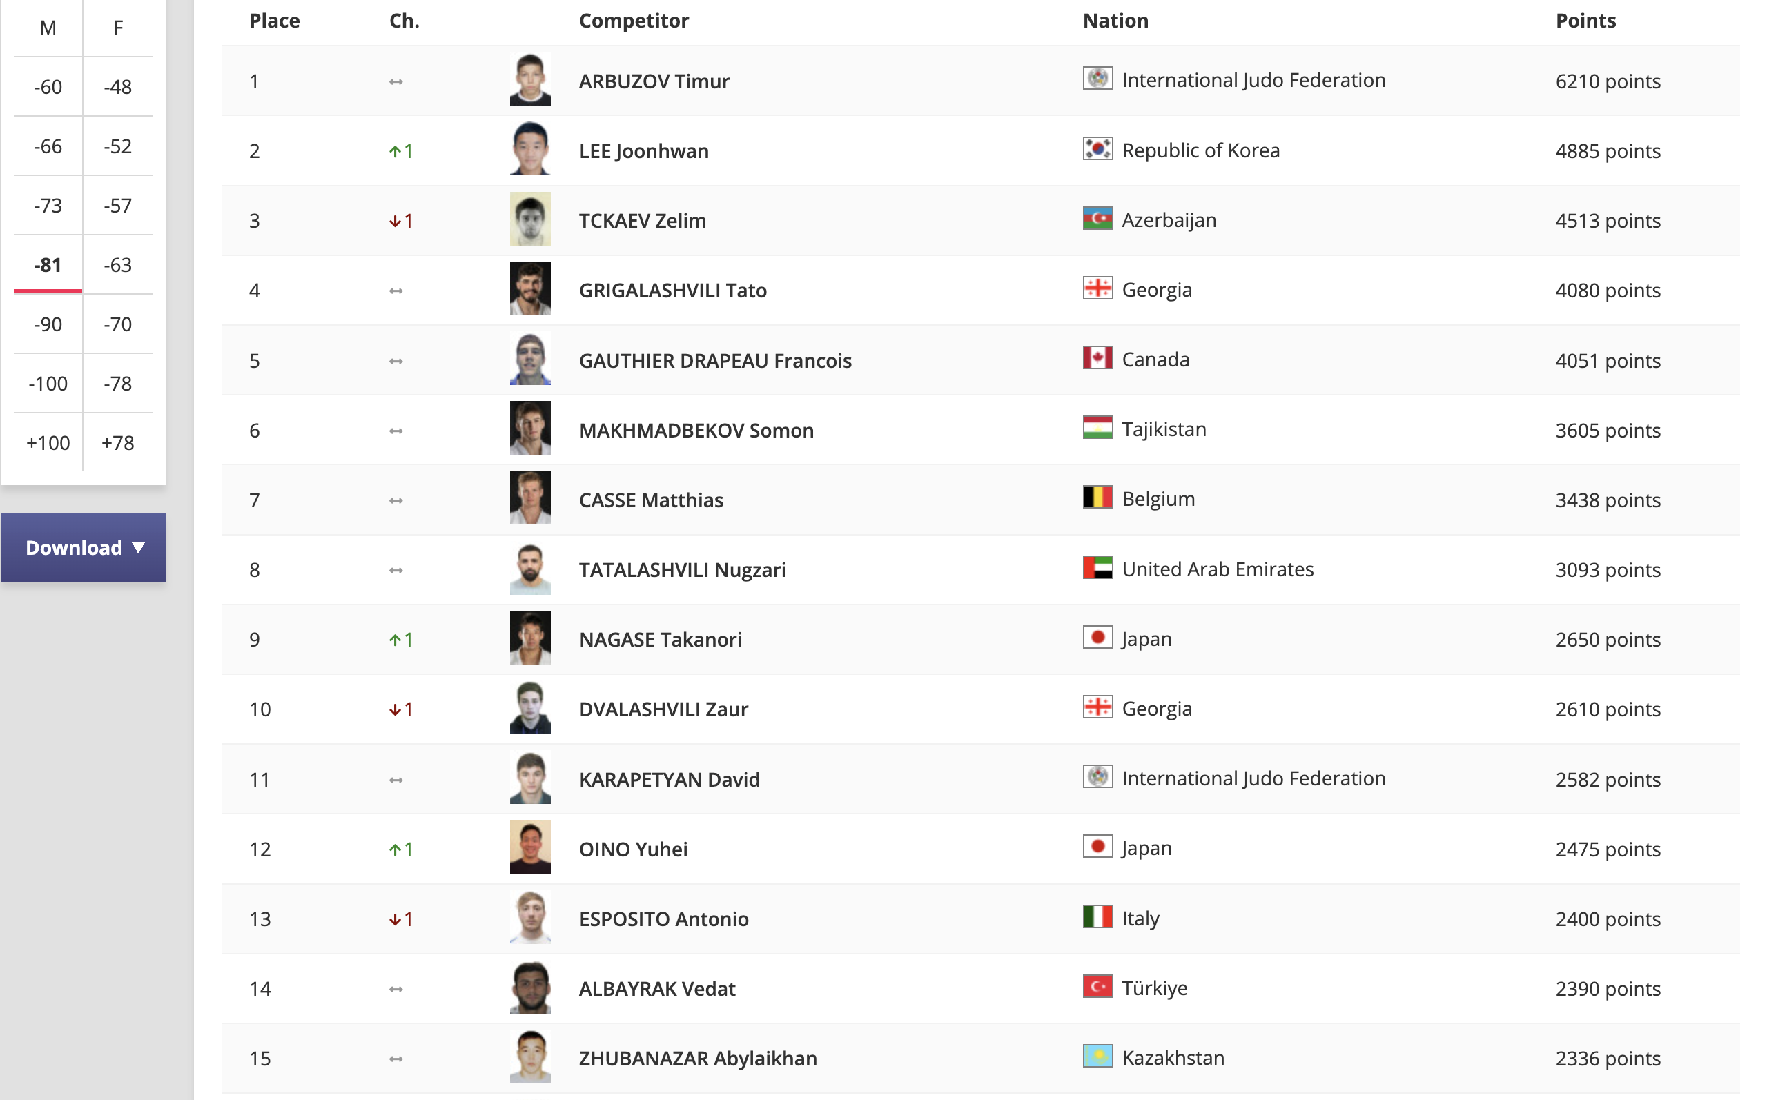Click the Türkiye flag icon
This screenshot has height=1100, width=1767.
(x=1097, y=988)
